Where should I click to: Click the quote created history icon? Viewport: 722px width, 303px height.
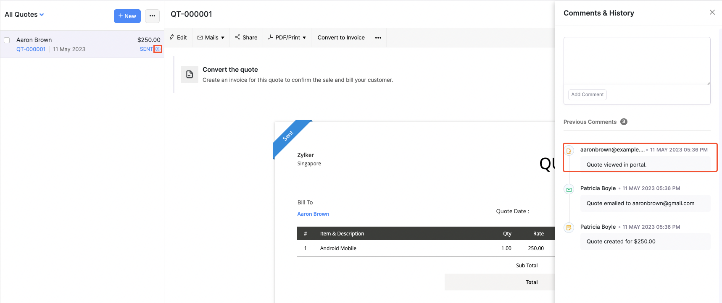[x=569, y=228]
